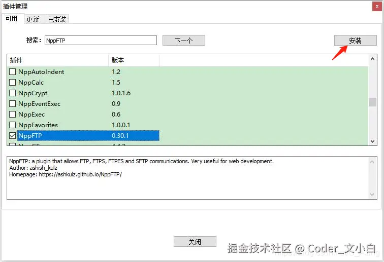Click version 0.9 of NppEventExec

tap(116, 103)
